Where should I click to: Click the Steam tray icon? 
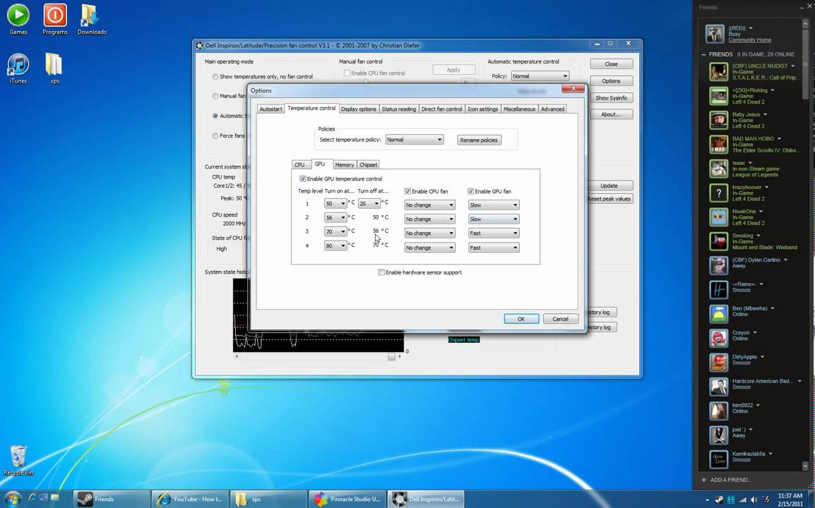pyautogui.click(x=720, y=500)
